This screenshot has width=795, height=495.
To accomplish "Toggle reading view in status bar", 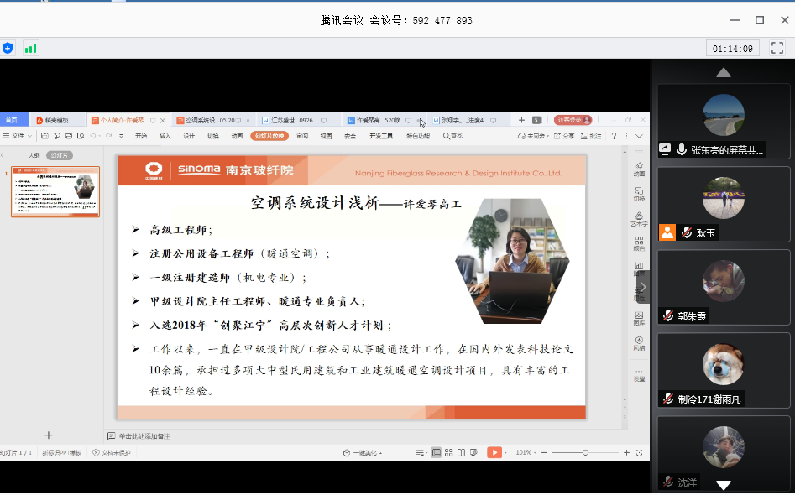I will [x=462, y=452].
